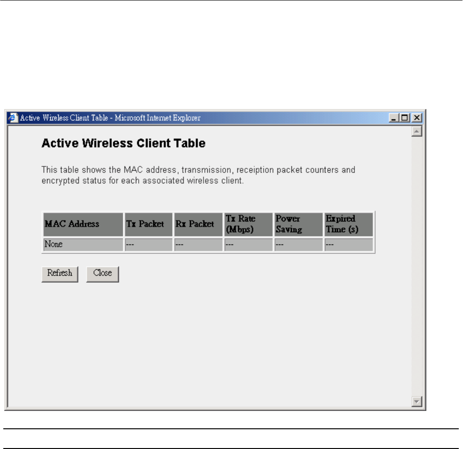Click the 'None' cell in MAC Address column
Screen dimensions: 463x449
tap(83, 244)
